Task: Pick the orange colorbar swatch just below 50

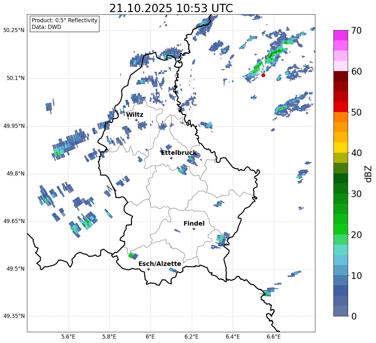Action: tap(341, 117)
